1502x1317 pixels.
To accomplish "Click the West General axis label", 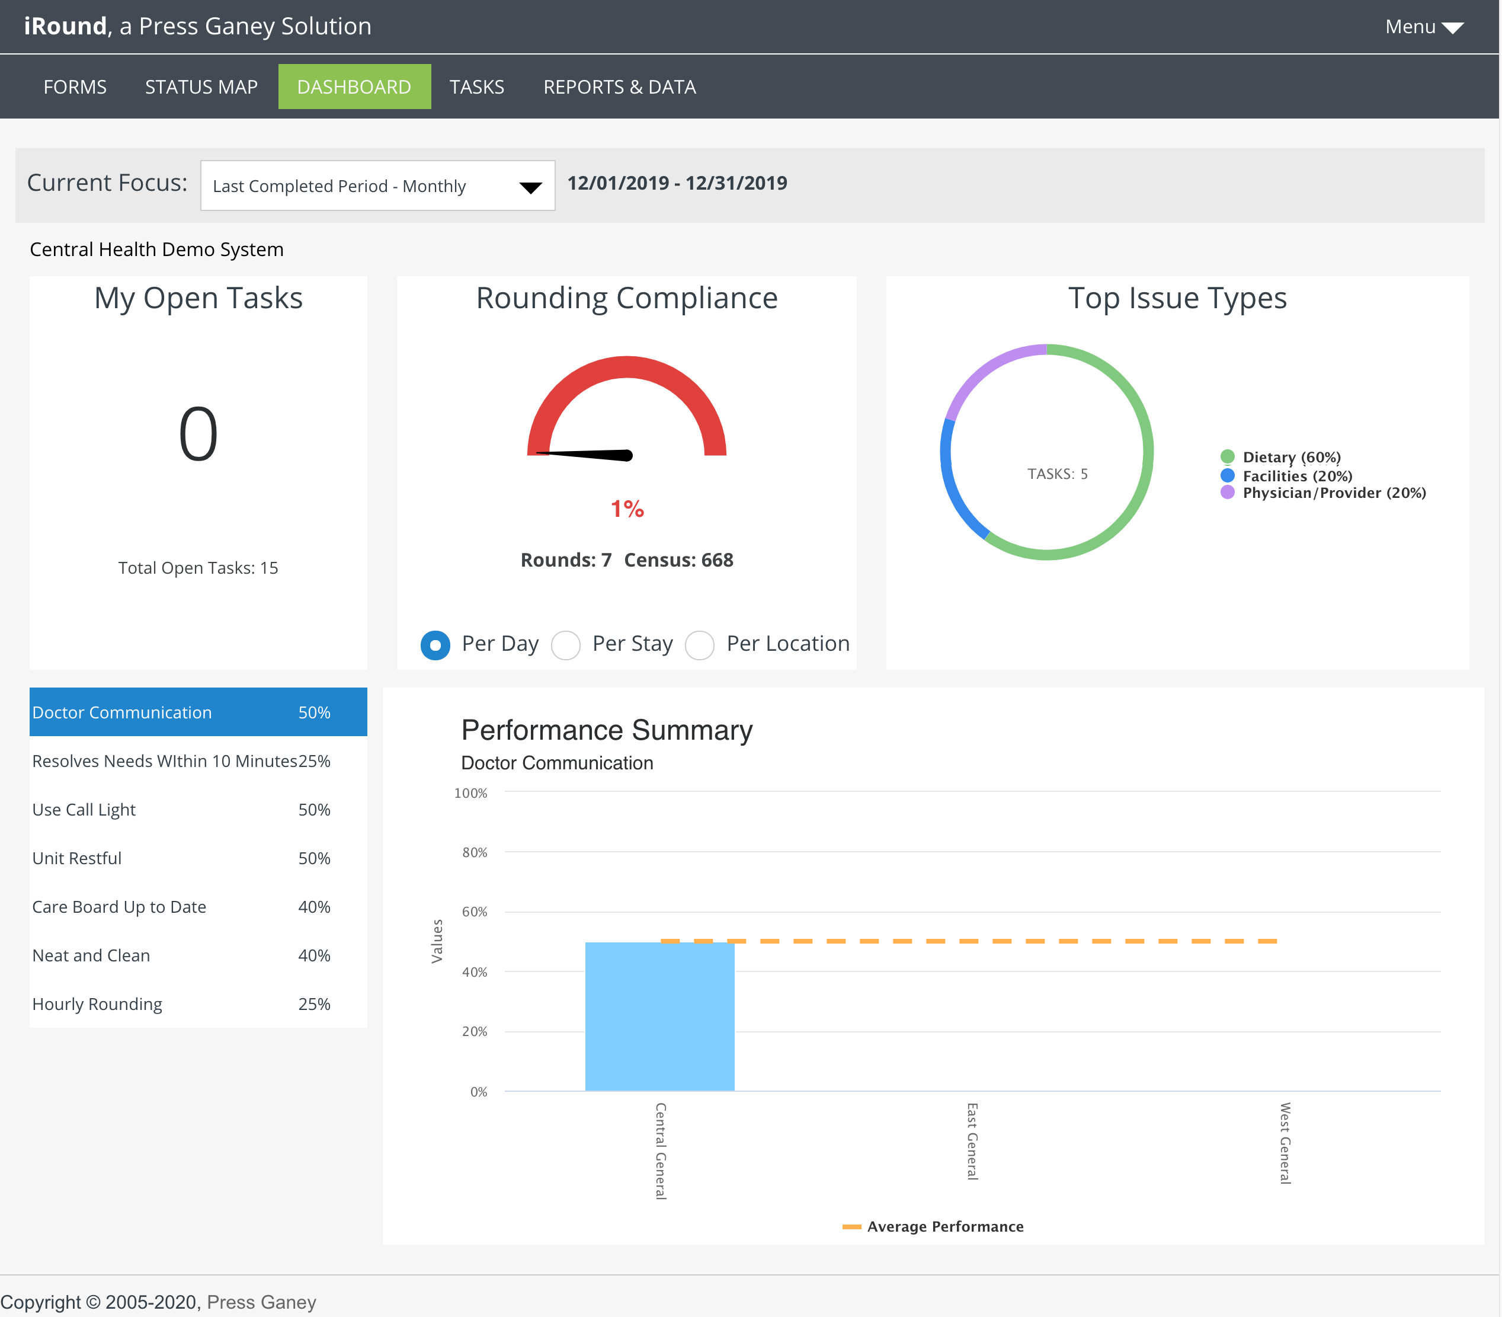I will 1285,1143.
